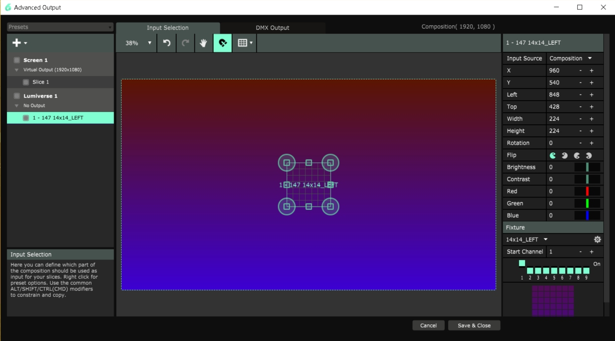
Task: Click the undo arrow icon
Action: tap(166, 43)
